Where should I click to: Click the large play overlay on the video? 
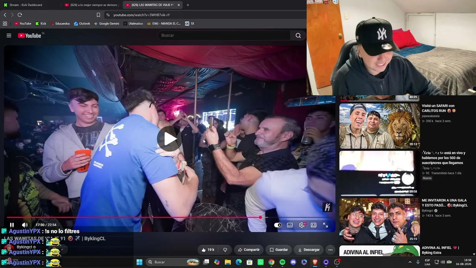click(170, 139)
